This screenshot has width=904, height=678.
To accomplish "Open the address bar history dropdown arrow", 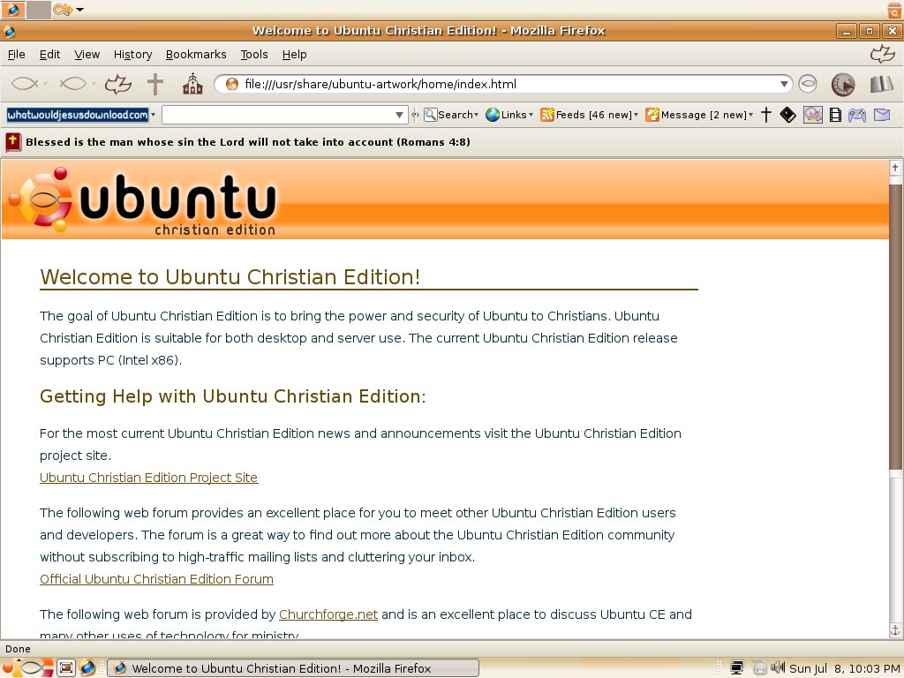I will (x=784, y=84).
